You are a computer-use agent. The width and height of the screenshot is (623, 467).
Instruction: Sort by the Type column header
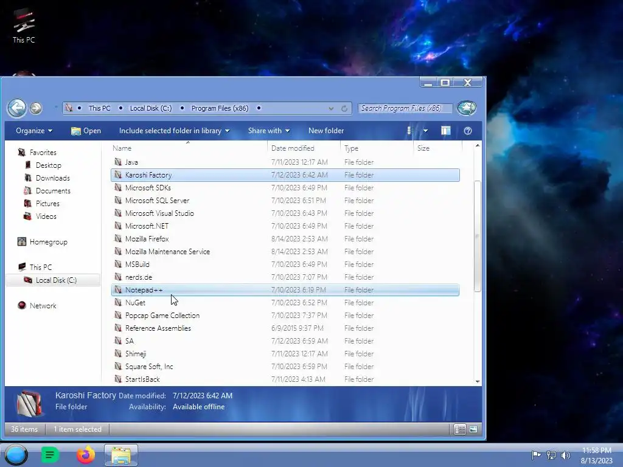click(x=377, y=148)
